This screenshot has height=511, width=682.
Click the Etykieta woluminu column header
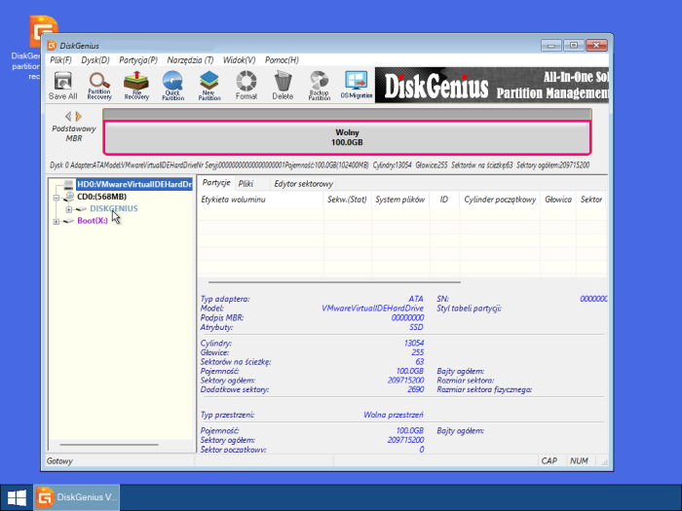point(260,200)
